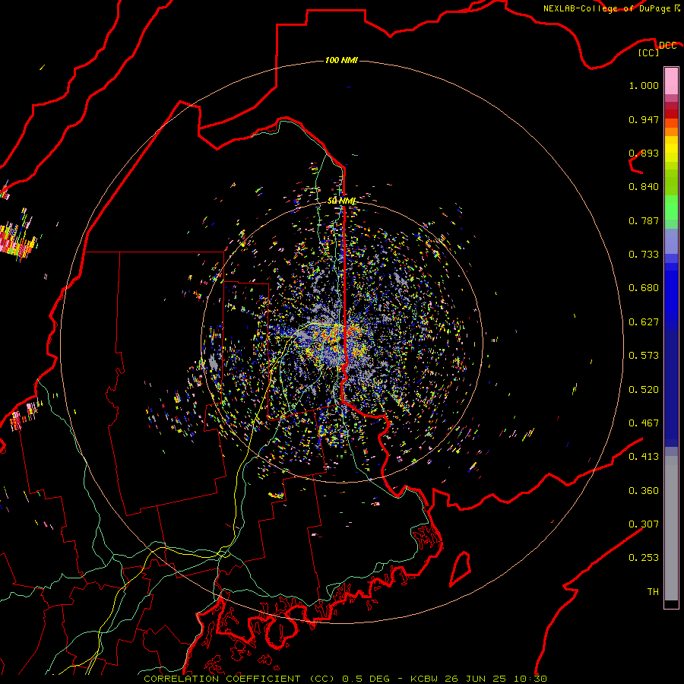The image size is (684, 684).
Task: Click the 0.627 color scale value
Action: coord(644,322)
